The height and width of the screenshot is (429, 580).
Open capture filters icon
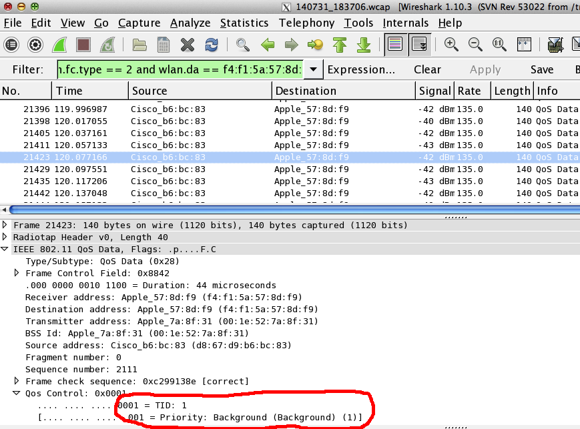click(x=555, y=45)
